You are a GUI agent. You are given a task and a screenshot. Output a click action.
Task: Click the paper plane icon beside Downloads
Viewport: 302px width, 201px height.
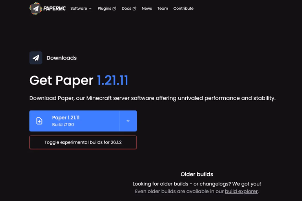[36, 58]
